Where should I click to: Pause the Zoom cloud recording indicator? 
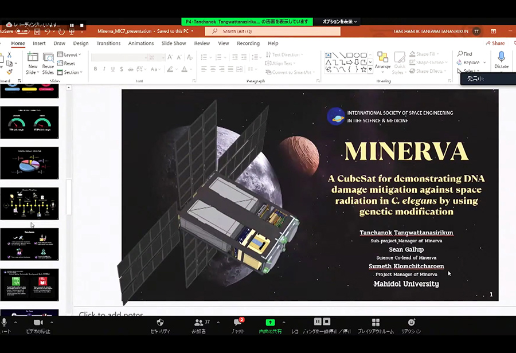click(72, 25)
